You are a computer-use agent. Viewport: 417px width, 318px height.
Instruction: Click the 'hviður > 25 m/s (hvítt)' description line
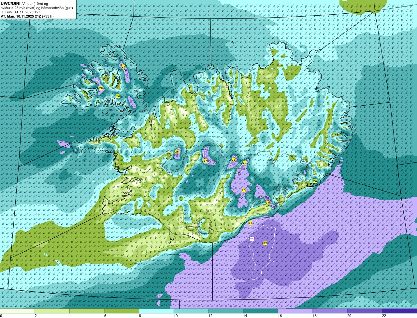click(37, 7)
